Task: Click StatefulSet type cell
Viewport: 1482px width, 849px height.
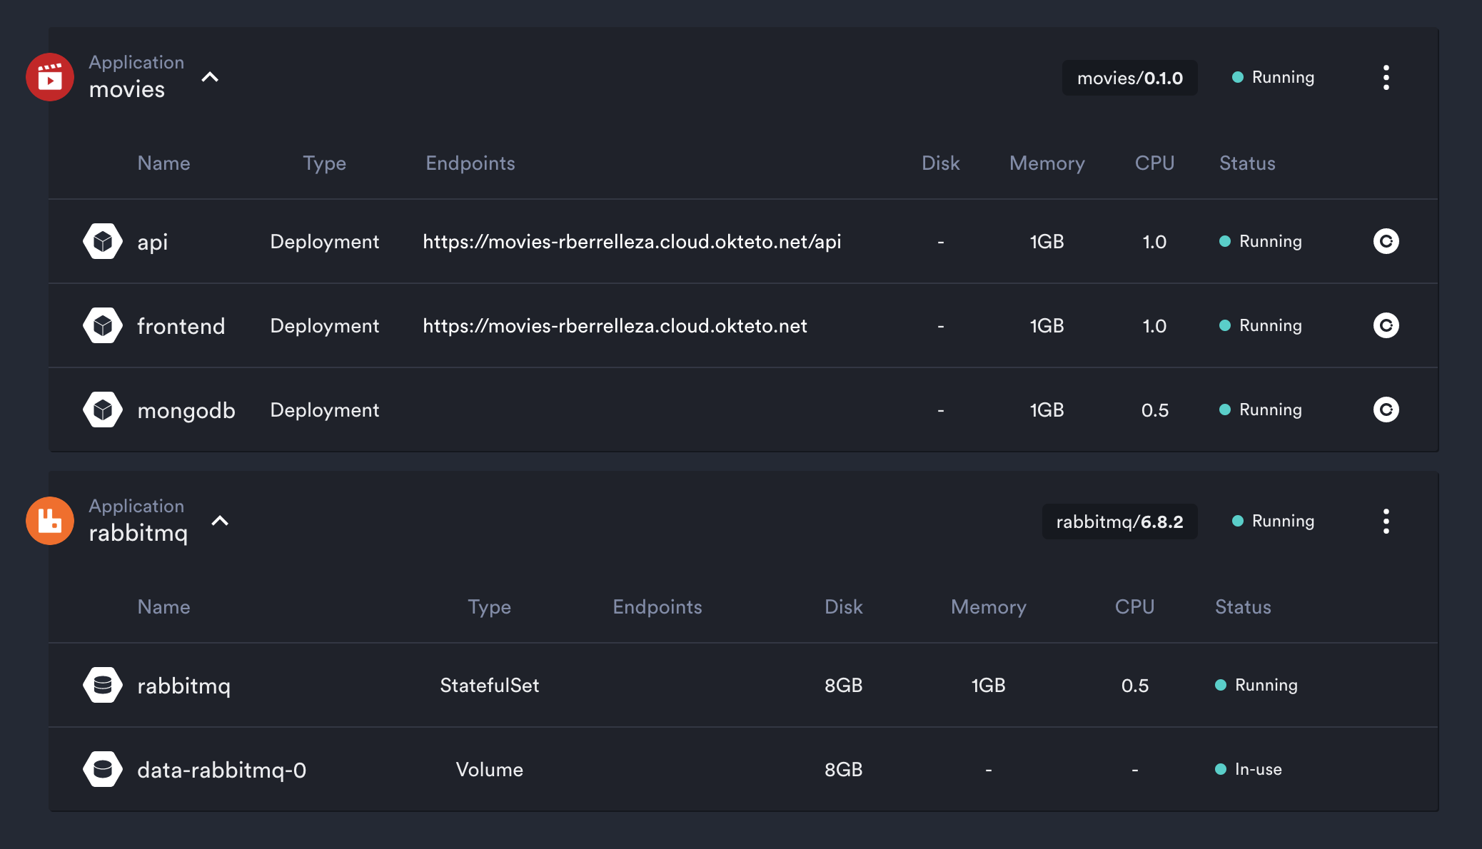Action: pos(490,686)
